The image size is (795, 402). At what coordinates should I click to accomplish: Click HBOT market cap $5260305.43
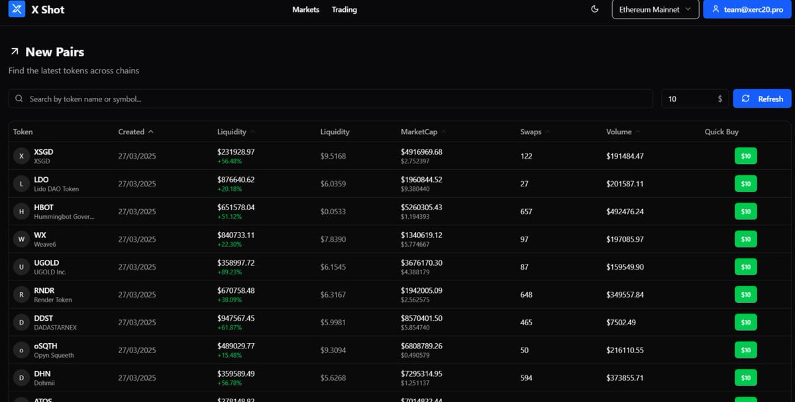(421, 208)
